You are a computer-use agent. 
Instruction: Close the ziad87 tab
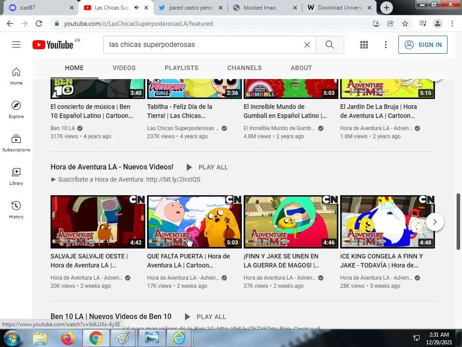72,8
